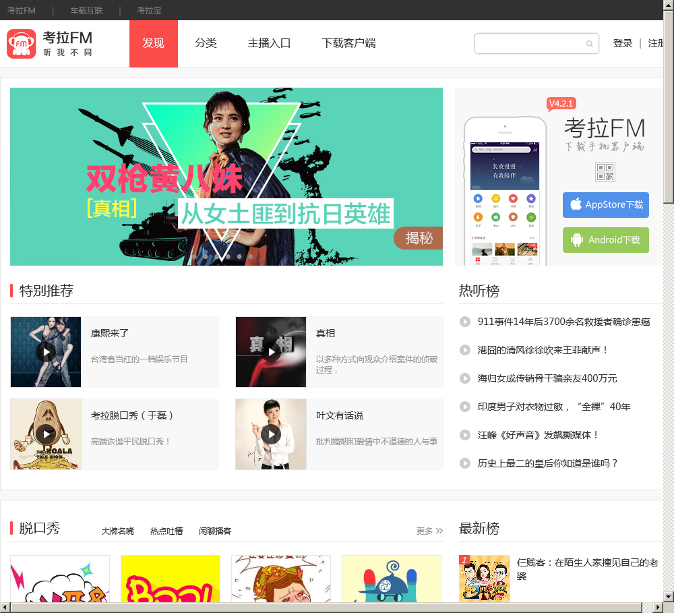Click horizontal scrollbar right arrow
This screenshot has height=613, width=674.
click(x=658, y=608)
